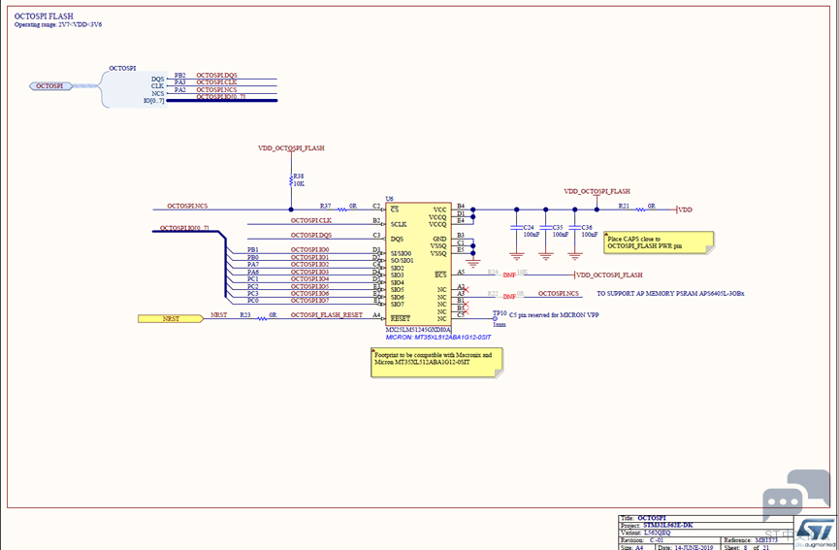
Task: Click pin number A4 at RESET
Action: [x=376, y=315]
